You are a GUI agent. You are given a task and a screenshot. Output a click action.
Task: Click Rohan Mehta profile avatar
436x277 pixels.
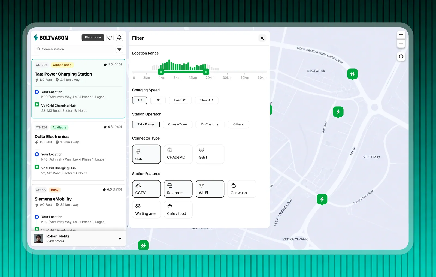point(38,239)
